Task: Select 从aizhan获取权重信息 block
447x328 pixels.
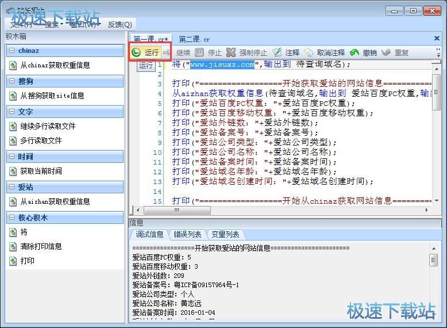Action: [55, 201]
